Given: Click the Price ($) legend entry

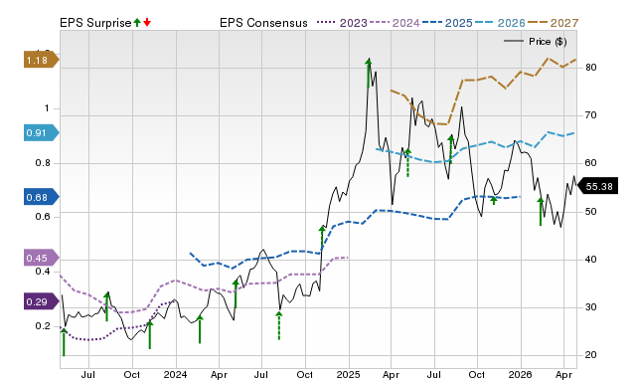Looking at the screenshot, I should [x=535, y=42].
